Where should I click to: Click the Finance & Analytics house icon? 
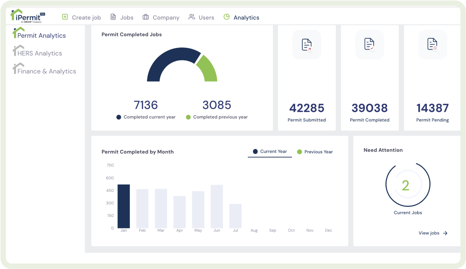[x=18, y=68]
